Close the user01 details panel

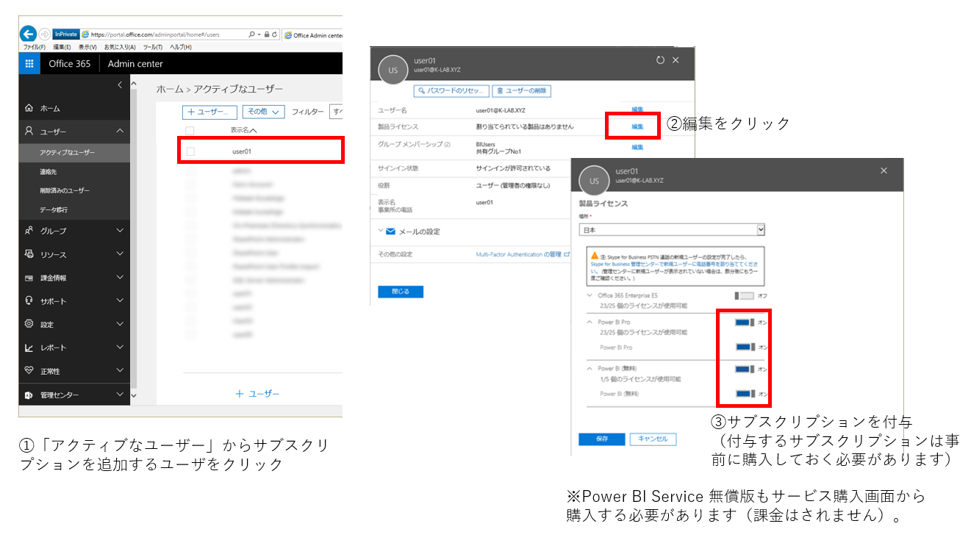(676, 60)
